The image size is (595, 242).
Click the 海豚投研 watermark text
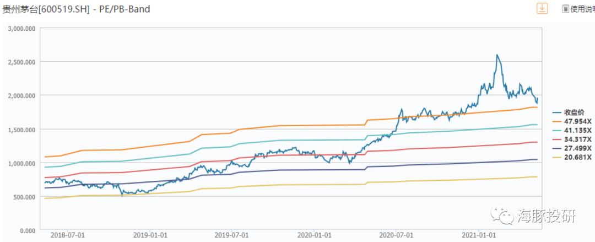(x=545, y=216)
